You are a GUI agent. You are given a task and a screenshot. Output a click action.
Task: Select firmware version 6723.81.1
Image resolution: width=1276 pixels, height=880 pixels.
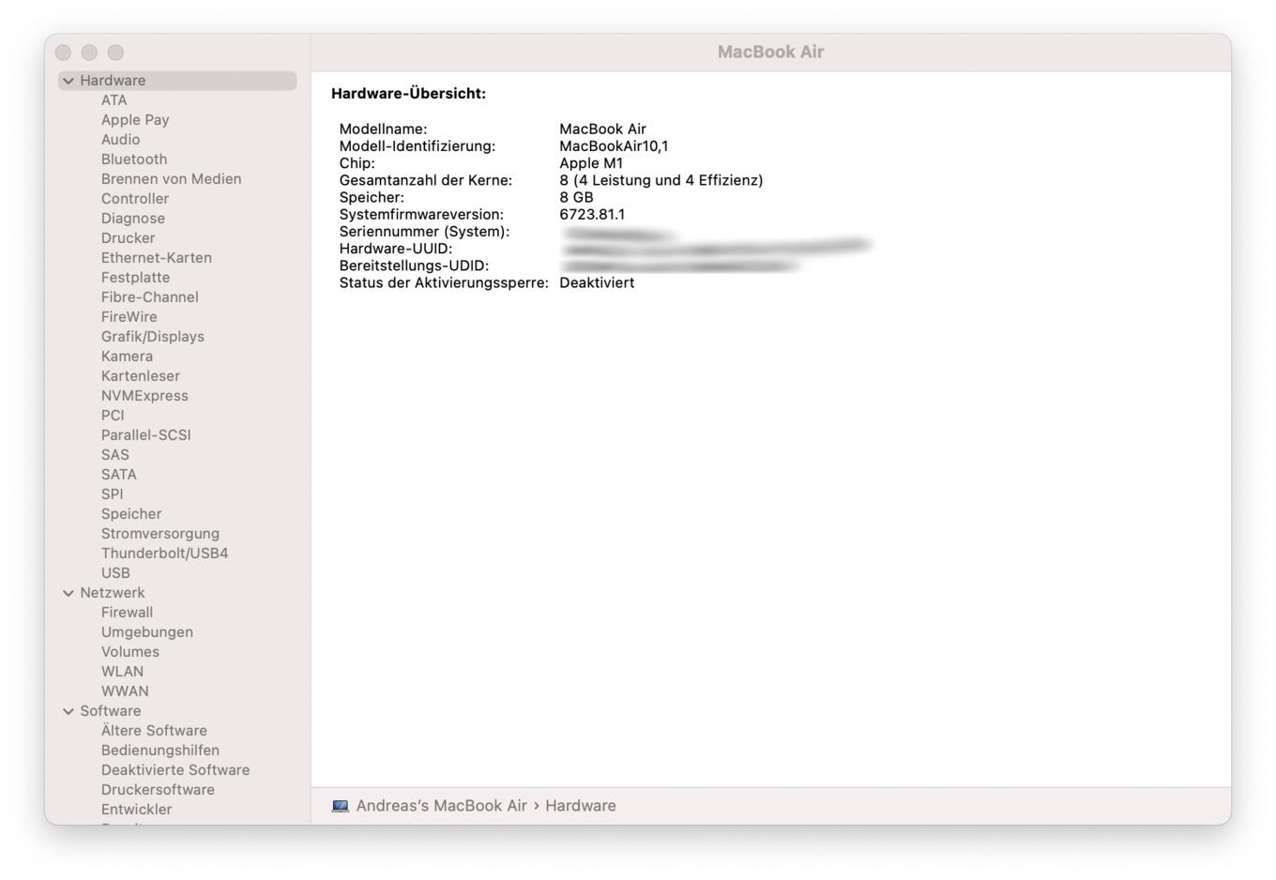point(592,215)
